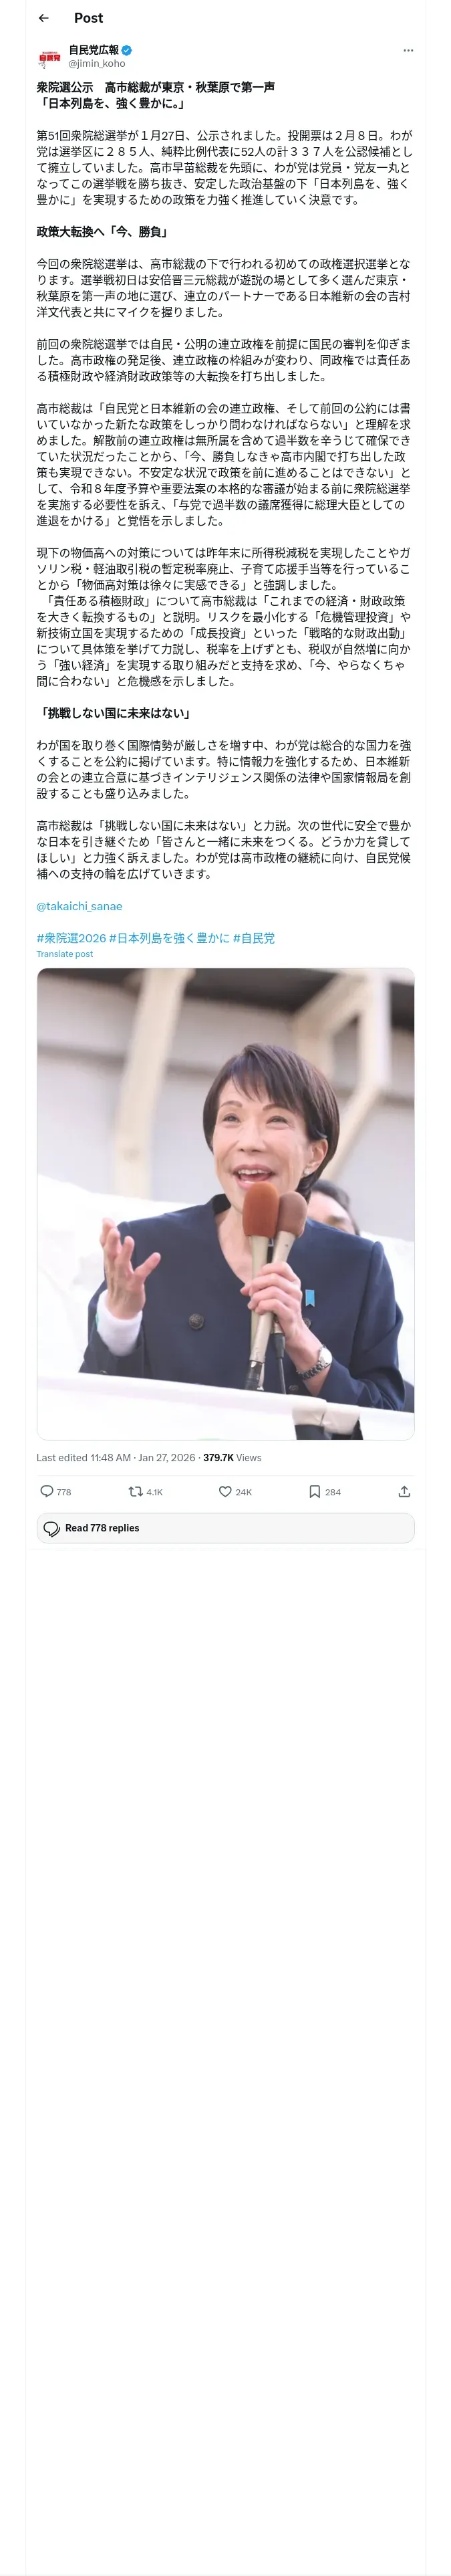The width and height of the screenshot is (451, 2576).
Task: Click the repost icon showing 4.1K
Action: 145,1492
